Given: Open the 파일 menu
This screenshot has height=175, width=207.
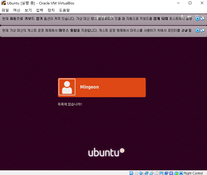Looking at the screenshot, I should 5,10.
